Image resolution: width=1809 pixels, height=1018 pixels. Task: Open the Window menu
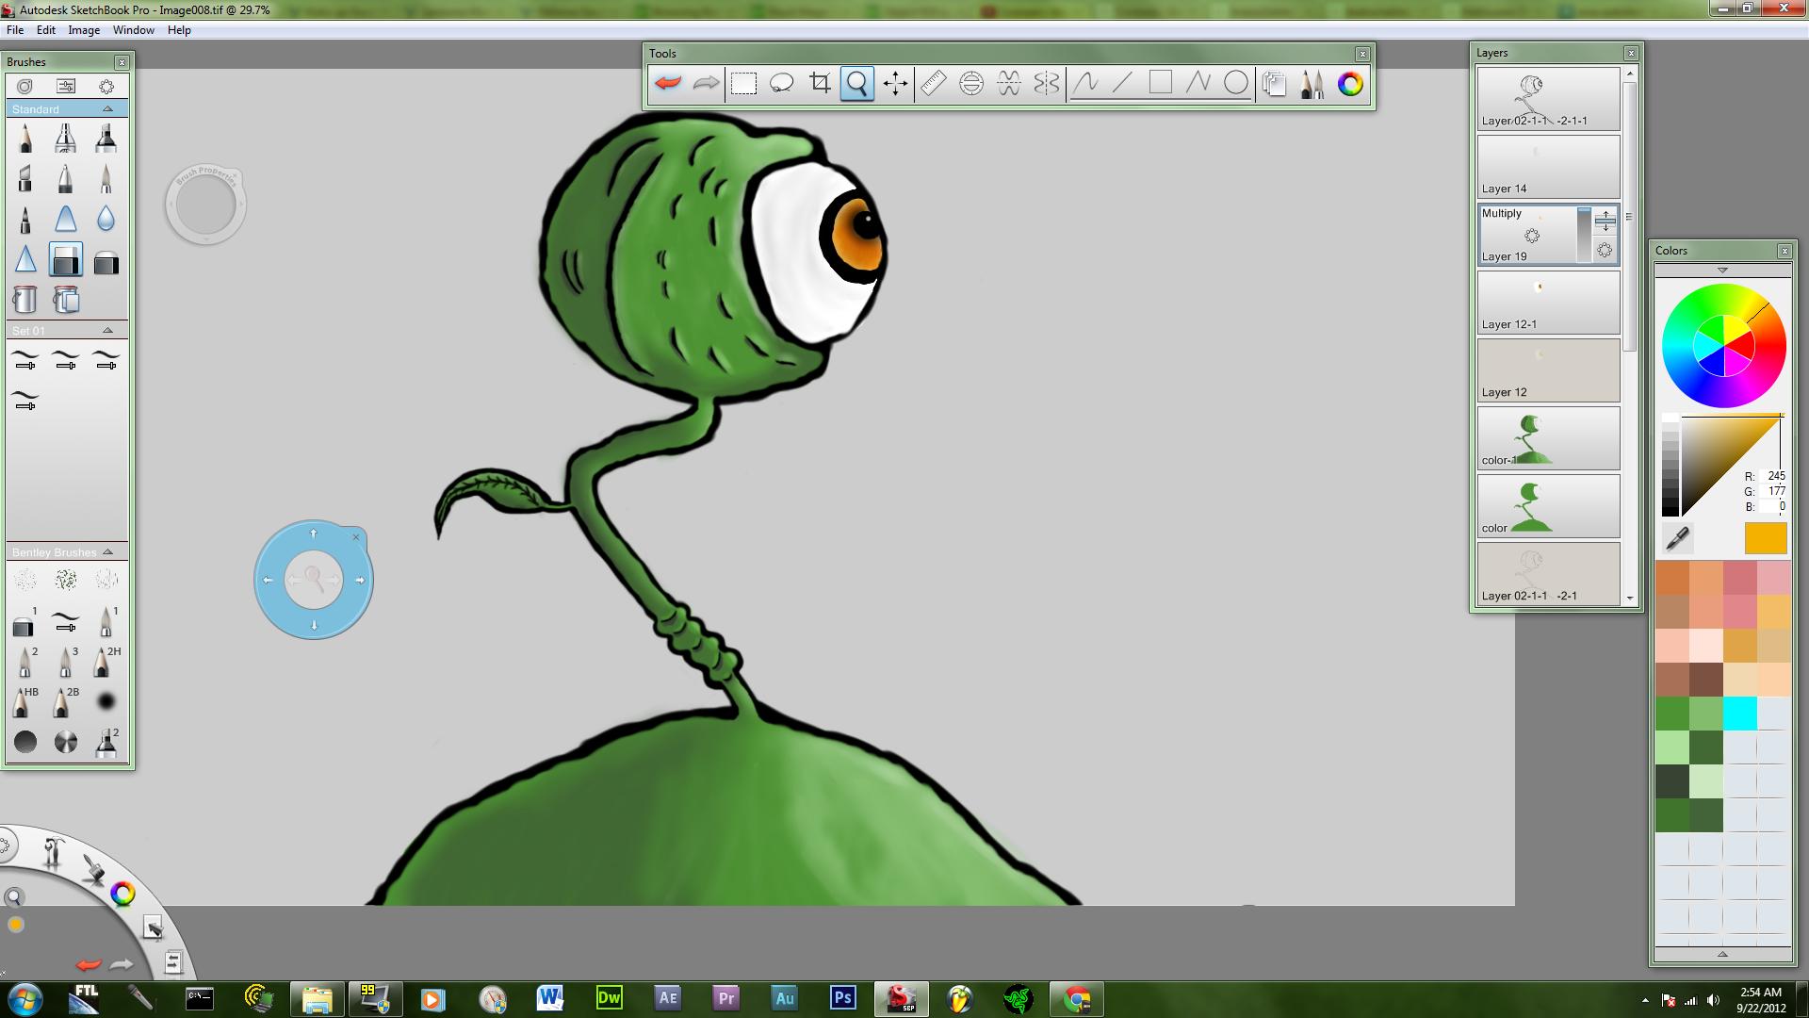click(x=134, y=30)
